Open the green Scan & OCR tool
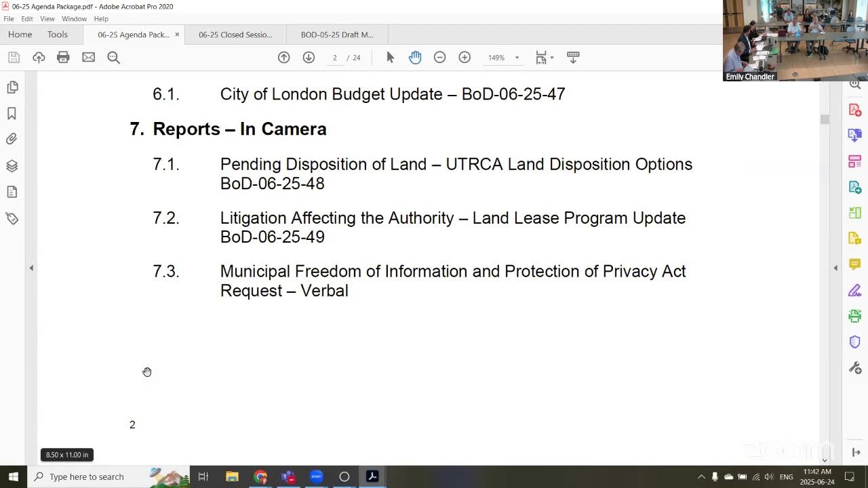 point(854,316)
